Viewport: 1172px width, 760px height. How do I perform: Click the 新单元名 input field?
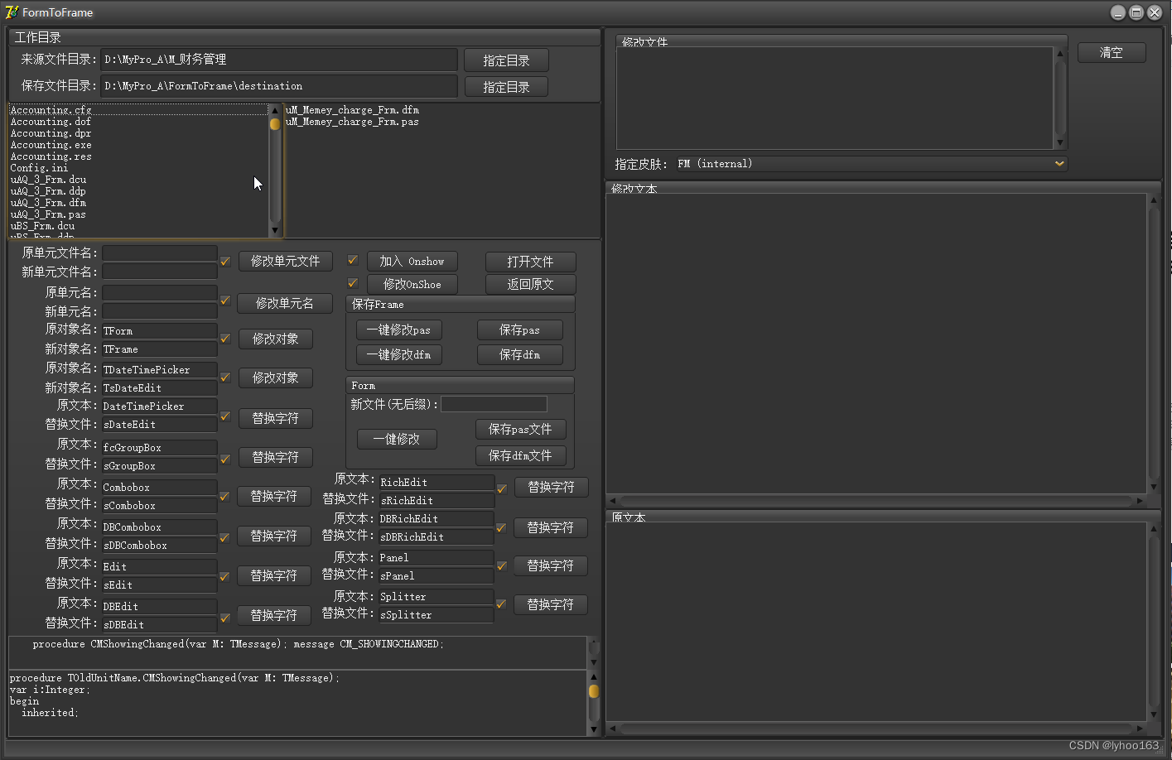[160, 311]
